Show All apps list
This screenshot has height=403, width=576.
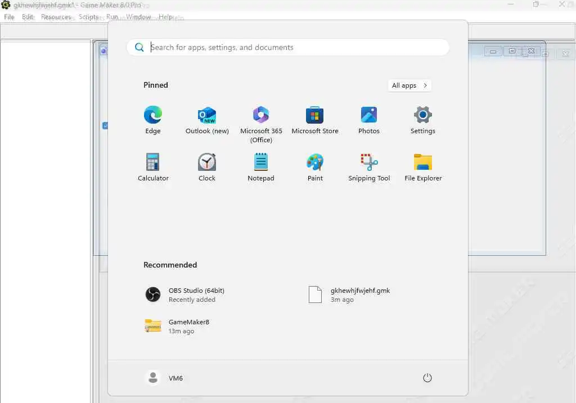pyautogui.click(x=409, y=85)
